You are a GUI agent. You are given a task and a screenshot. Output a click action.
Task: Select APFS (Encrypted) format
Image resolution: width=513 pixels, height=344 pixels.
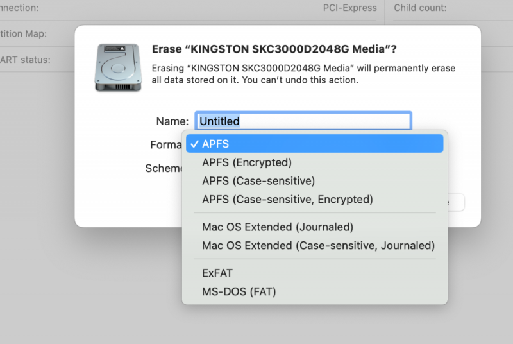click(x=247, y=162)
